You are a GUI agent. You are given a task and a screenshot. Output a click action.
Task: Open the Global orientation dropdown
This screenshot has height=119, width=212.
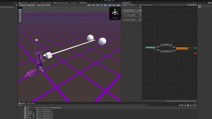click(x=31, y=5)
